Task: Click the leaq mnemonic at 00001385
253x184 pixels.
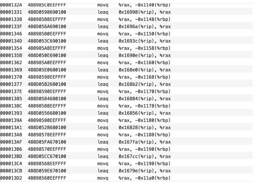Action: pyautogui.click(x=103, y=99)
